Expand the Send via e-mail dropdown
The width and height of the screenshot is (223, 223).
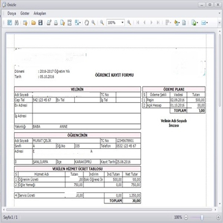(x=207, y=23)
